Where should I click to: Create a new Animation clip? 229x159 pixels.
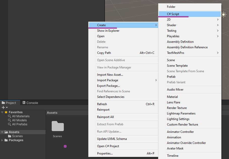[190, 137]
